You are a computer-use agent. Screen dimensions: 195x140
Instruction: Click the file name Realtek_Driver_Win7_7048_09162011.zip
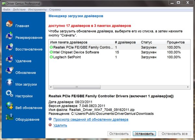[102, 110]
